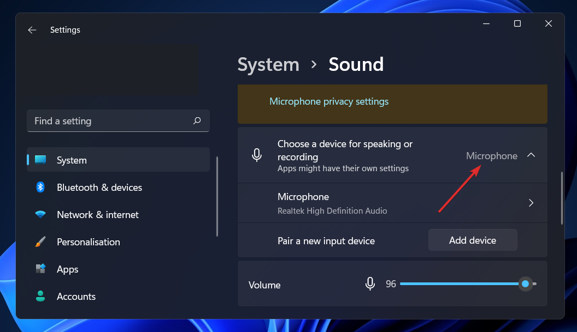Click the Find a setting search box
The height and width of the screenshot is (332, 577).
[118, 120]
